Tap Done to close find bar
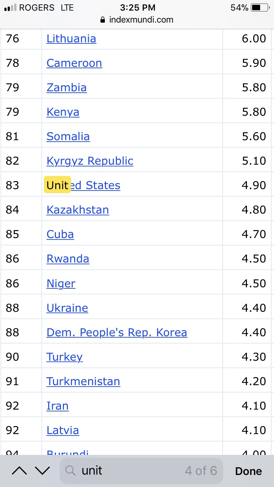 coord(248,471)
